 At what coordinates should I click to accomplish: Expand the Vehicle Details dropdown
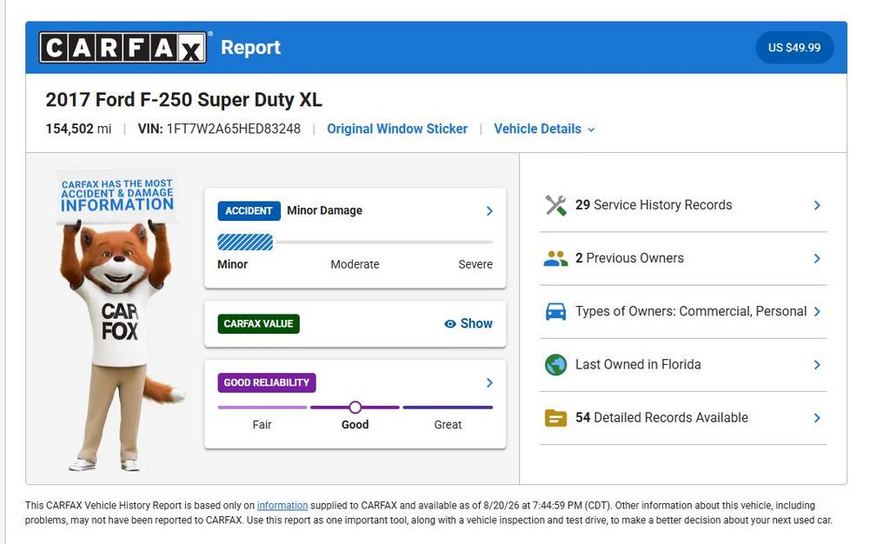click(544, 129)
